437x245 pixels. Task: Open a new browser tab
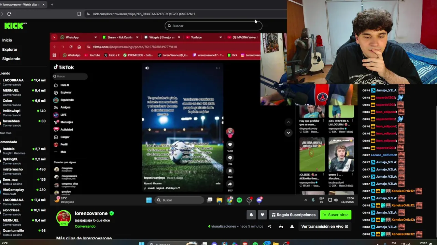tap(52, 5)
